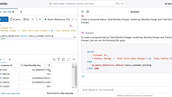Open the Total Monthly Charges column menu
The image size is (172, 97).
click(x=45, y=65)
